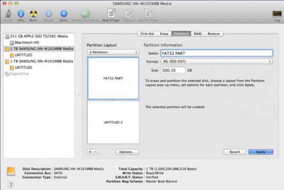Switch to the First Aid tab
Image resolution: width=284 pixels, height=190 pixels.
click(x=147, y=34)
